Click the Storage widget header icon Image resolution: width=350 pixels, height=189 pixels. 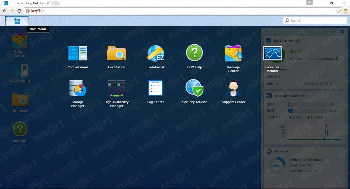click(269, 151)
